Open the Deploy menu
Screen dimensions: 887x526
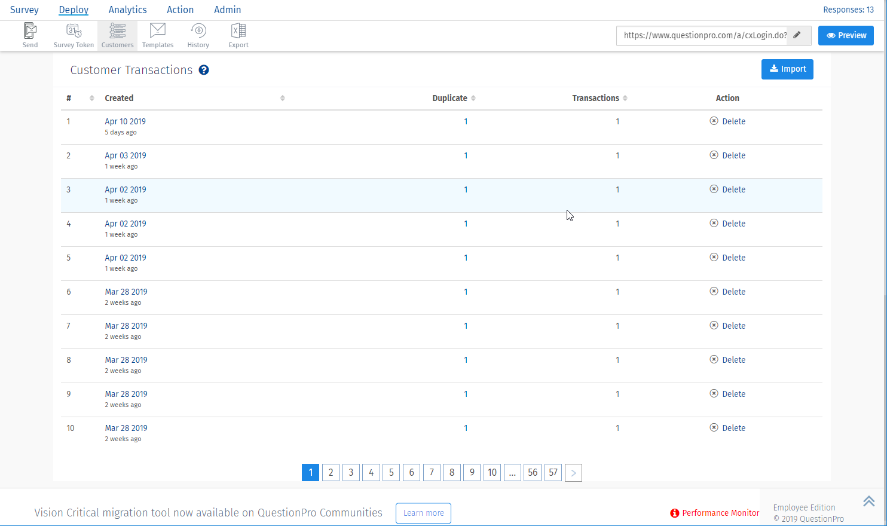74,10
